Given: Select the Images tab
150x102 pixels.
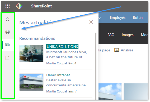Looking at the screenshot, I should pyautogui.click(x=128, y=35).
